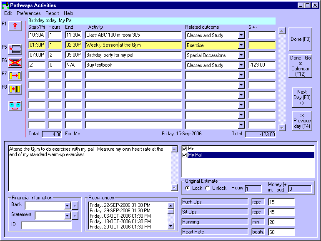Click the Weekly Session at the Gym activity field
This screenshot has height=241, width=321.
pos(133,45)
